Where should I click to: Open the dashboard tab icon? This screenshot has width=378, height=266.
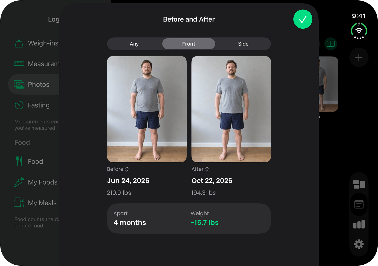[x=359, y=184]
